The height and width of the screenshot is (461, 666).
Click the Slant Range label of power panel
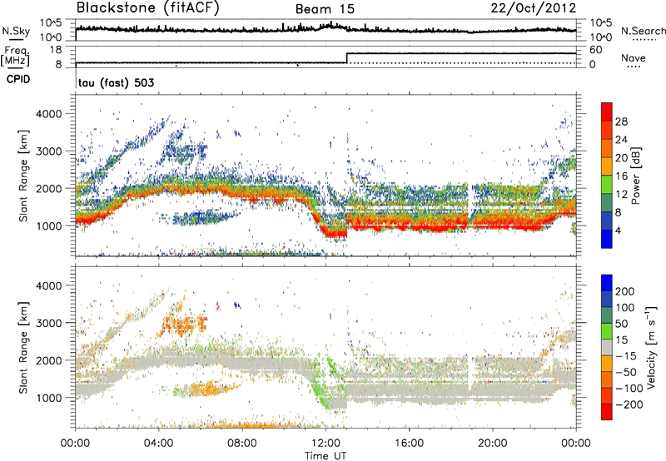(x=23, y=176)
